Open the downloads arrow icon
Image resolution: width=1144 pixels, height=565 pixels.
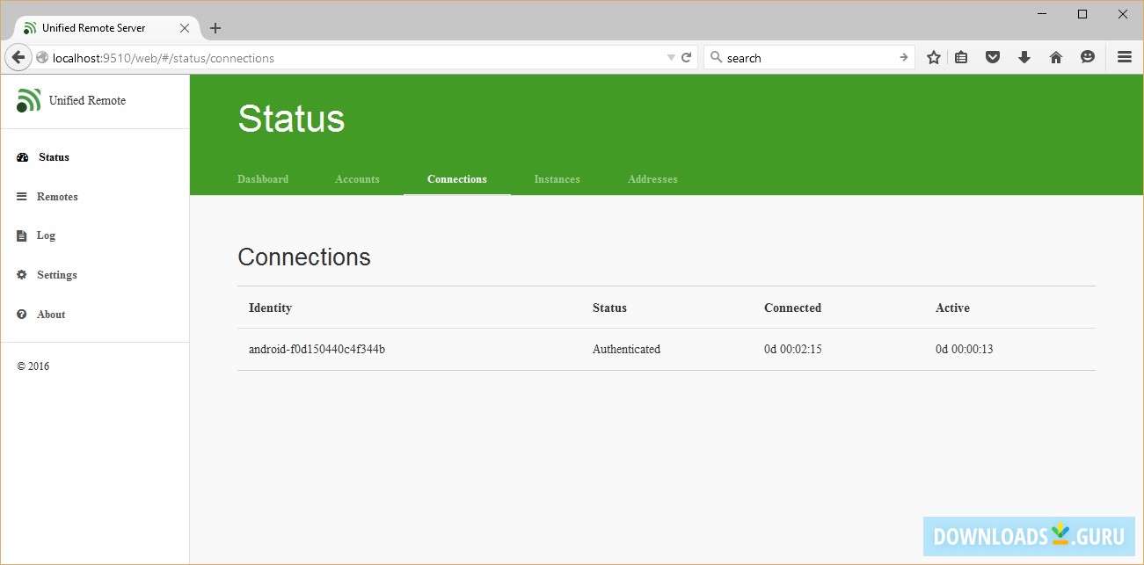coord(1024,57)
